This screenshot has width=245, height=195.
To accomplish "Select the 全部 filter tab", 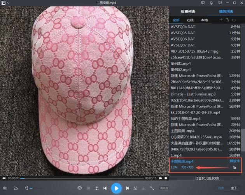I will (x=176, y=20).
